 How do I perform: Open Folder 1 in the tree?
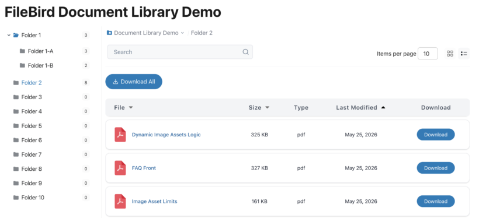[31, 36]
